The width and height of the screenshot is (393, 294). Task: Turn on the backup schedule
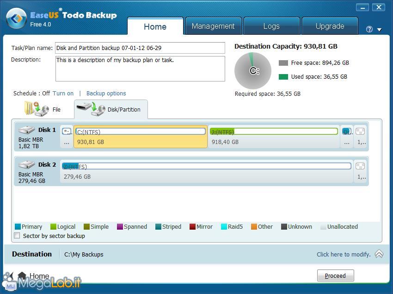click(63, 93)
